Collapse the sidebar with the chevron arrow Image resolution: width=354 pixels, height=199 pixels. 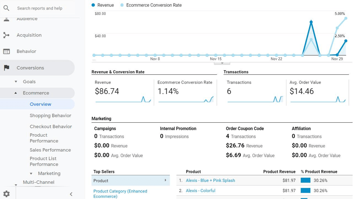tap(71, 194)
